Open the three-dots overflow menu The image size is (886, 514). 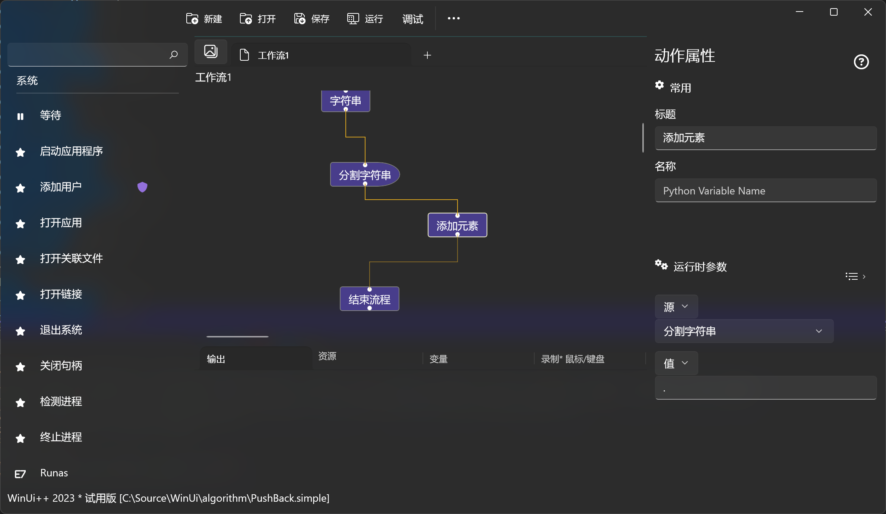(453, 19)
